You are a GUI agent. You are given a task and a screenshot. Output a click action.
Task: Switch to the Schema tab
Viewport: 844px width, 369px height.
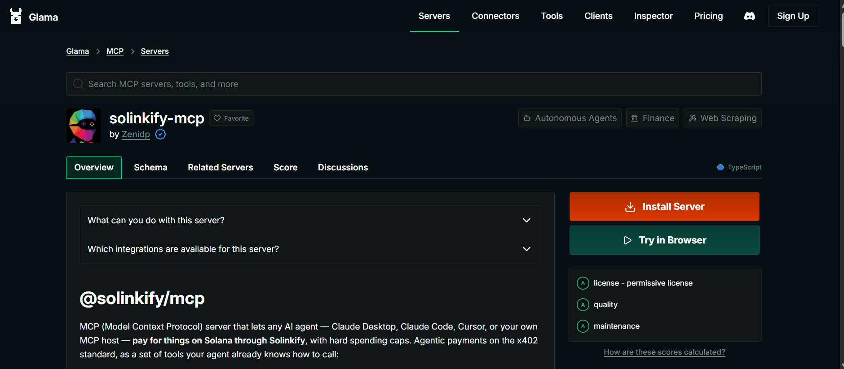click(150, 167)
